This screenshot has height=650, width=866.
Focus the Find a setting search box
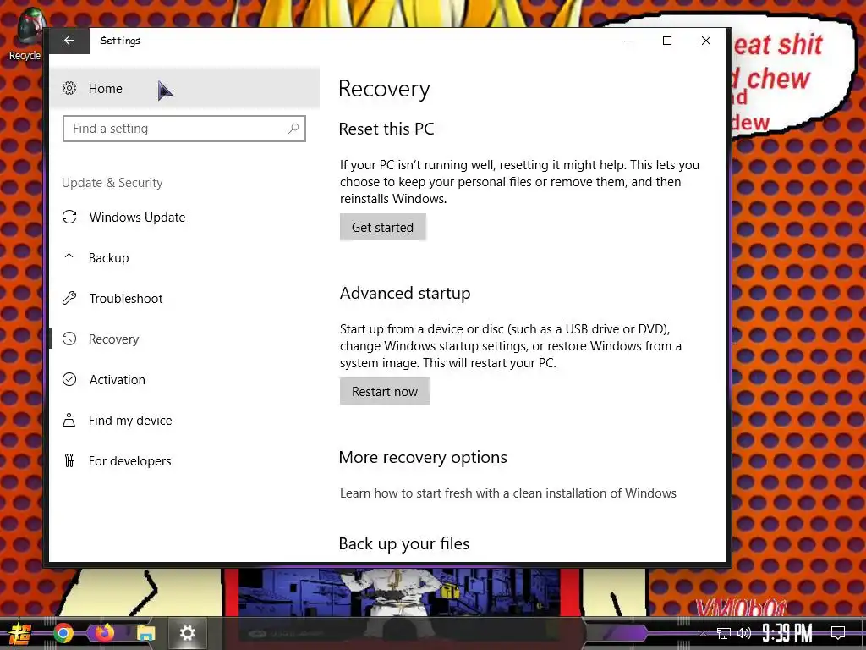[x=184, y=129]
